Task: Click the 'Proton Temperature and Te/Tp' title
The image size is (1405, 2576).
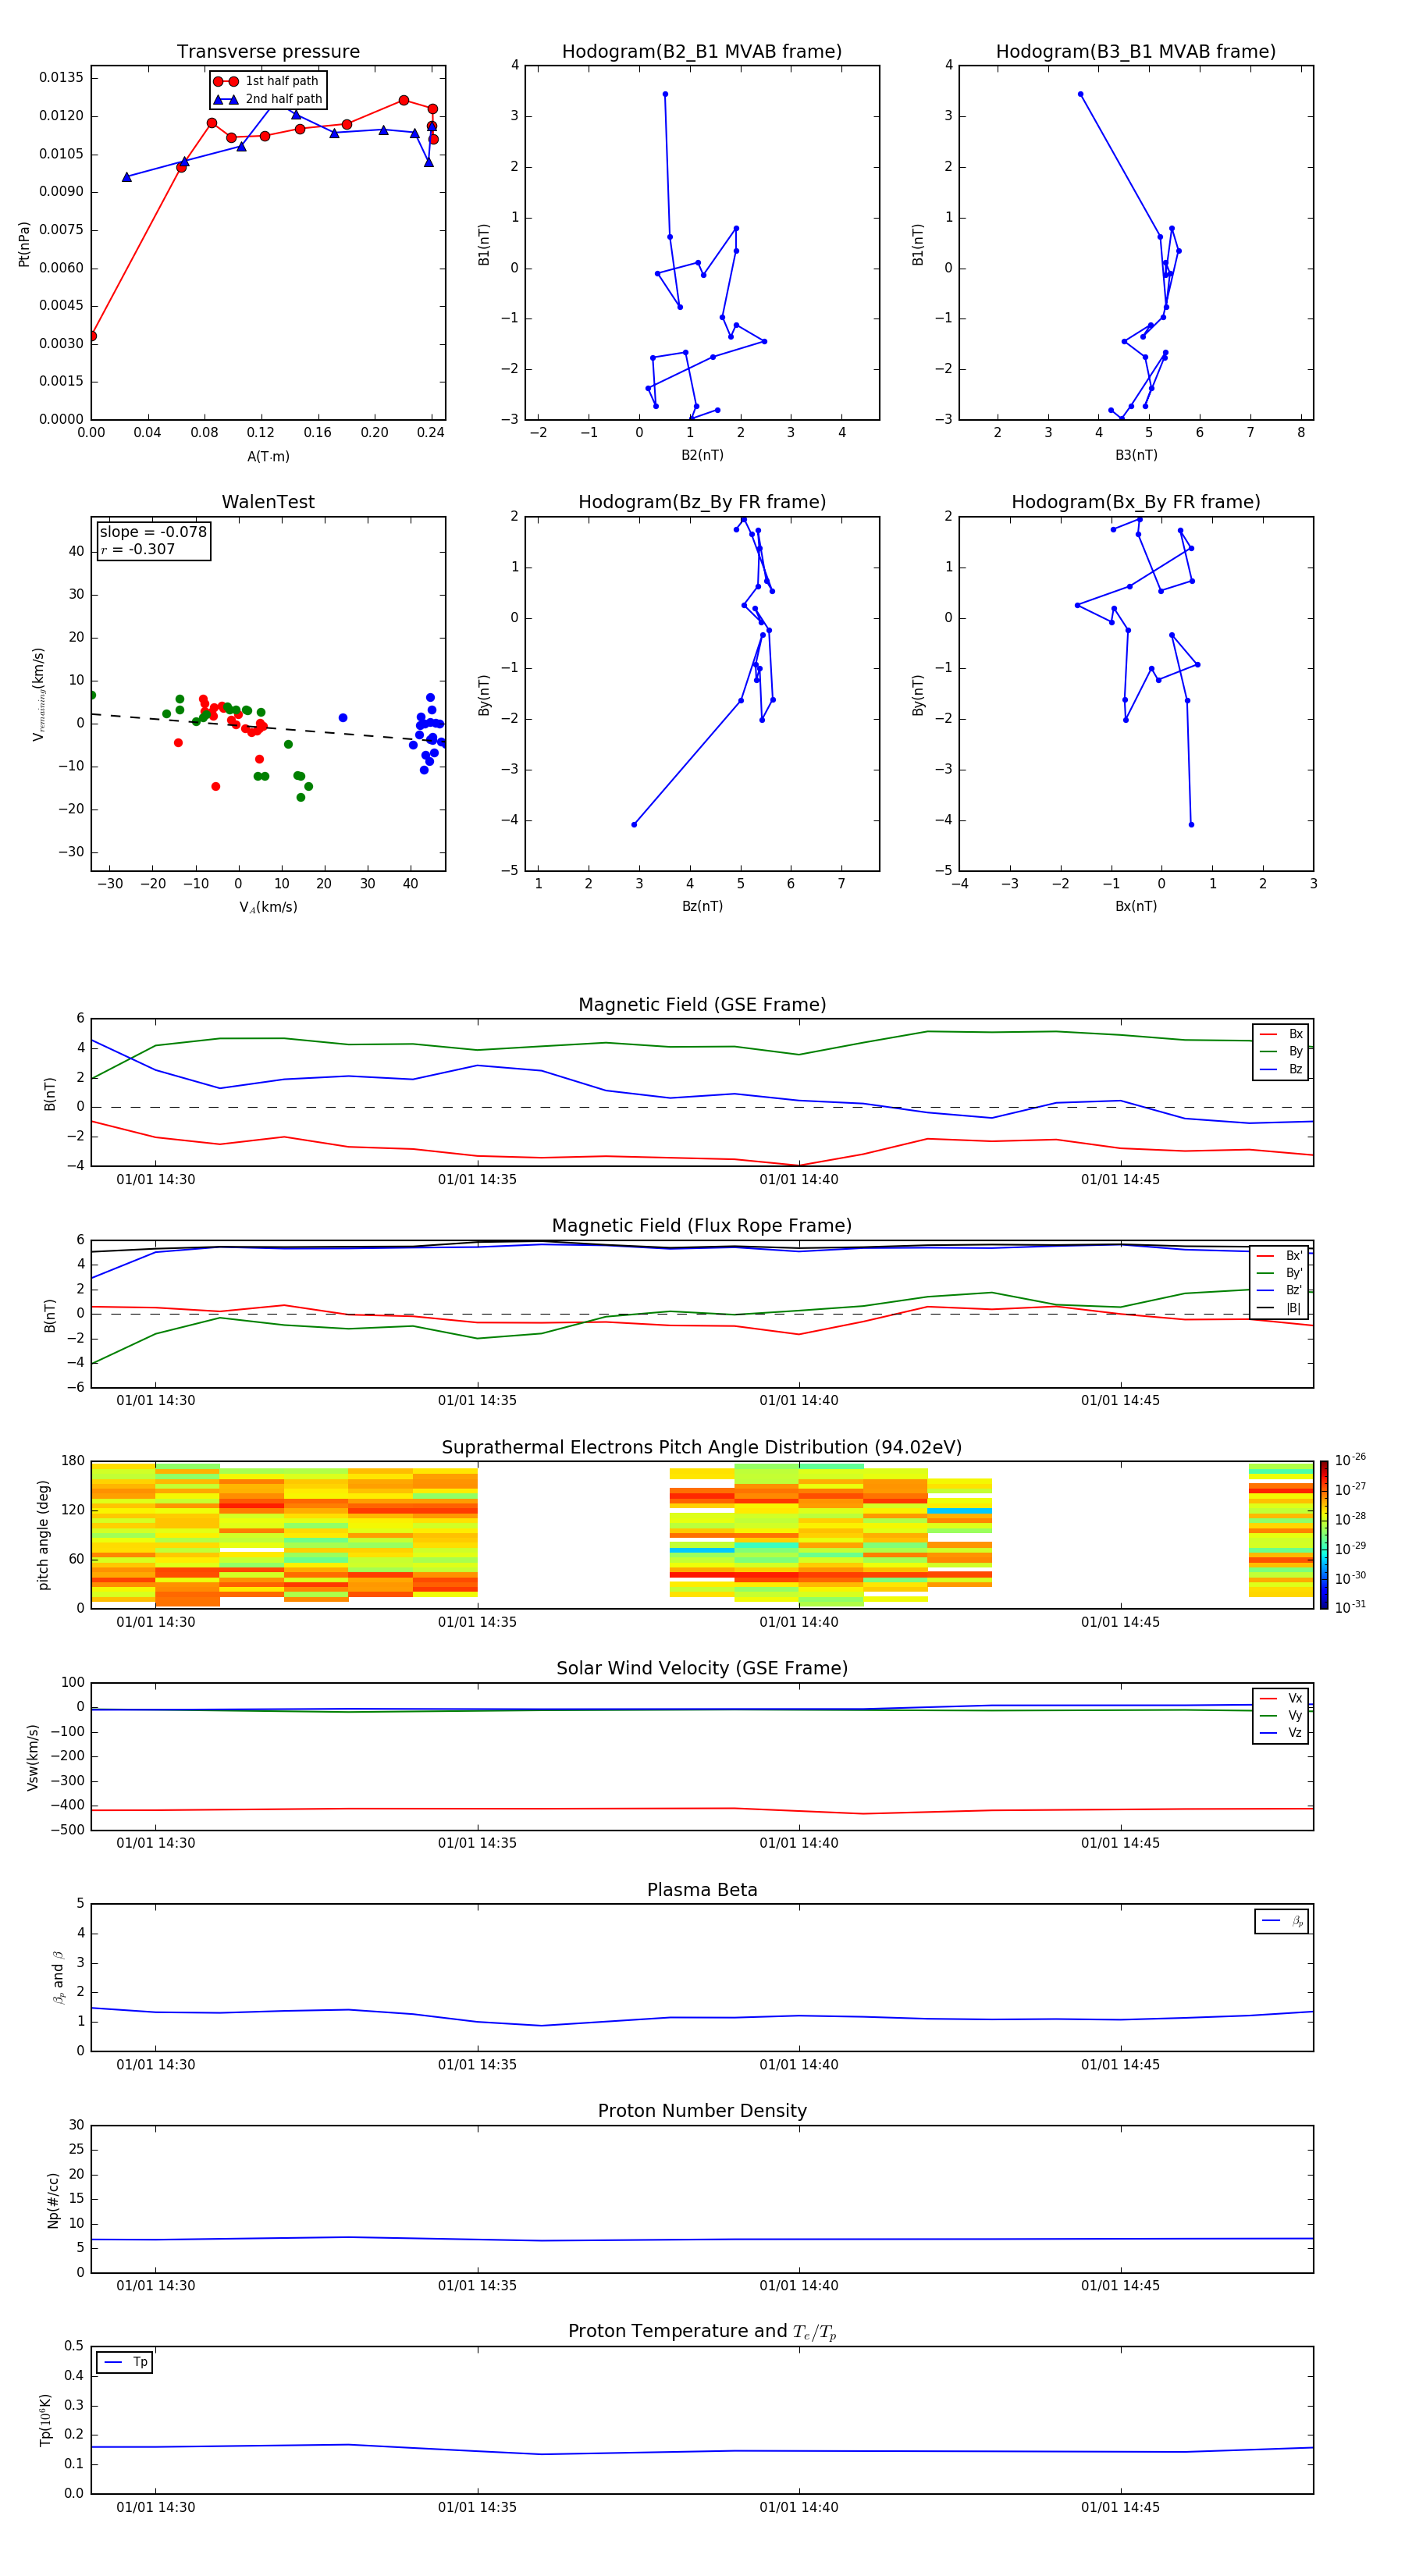Action: tap(702, 2332)
